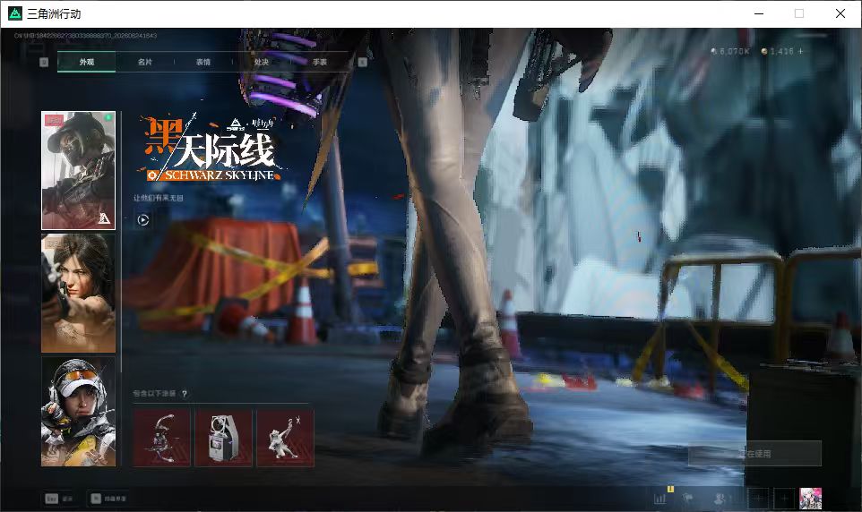Click the 让他们有来无回 tagline text
Screen dimensions: 862x512
[159, 198]
